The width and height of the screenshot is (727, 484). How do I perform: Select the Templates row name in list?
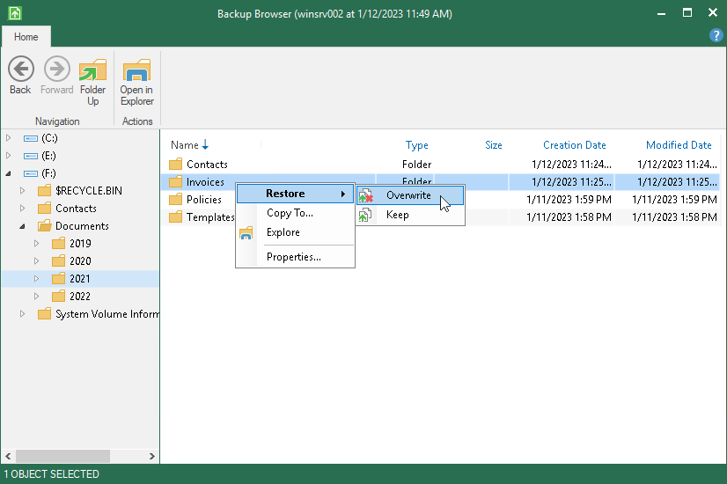[x=210, y=217]
